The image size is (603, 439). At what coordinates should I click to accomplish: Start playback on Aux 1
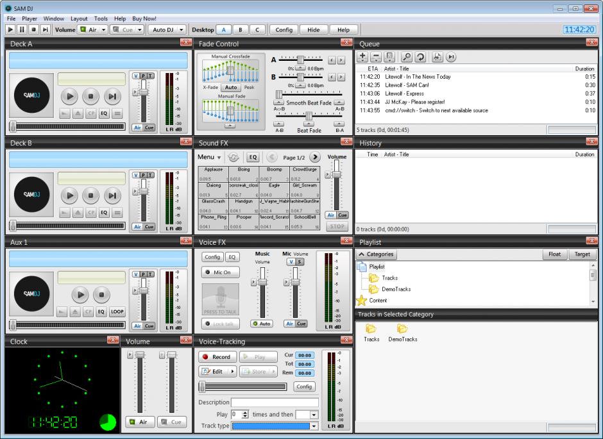click(80, 295)
